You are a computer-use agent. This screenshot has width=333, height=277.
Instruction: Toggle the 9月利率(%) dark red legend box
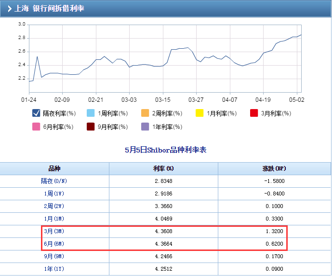point(91,127)
